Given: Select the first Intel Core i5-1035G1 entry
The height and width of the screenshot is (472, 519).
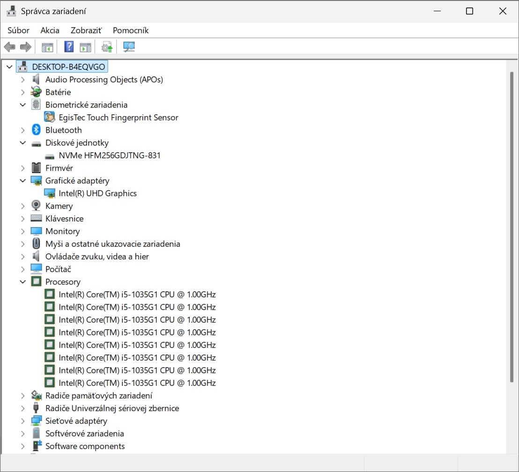Looking at the screenshot, I should click(x=137, y=295).
